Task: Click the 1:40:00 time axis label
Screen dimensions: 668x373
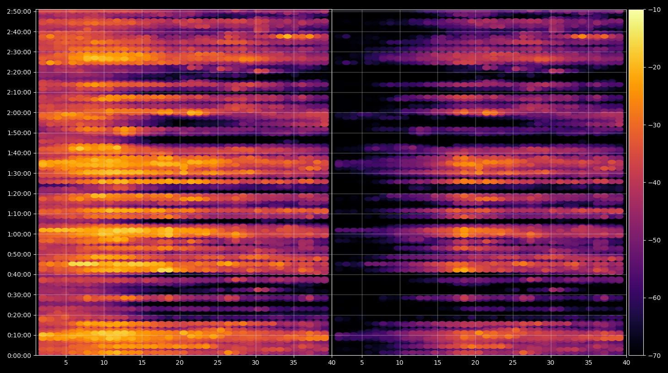Action: point(19,153)
